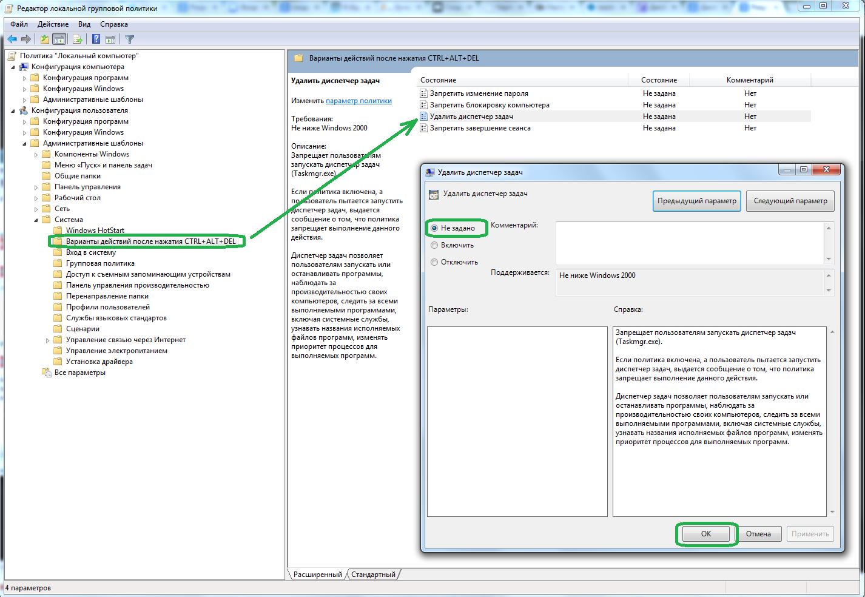This screenshot has height=597, width=865.
Task: Expand 'Рабочий стол' tree node
Action: (x=36, y=198)
